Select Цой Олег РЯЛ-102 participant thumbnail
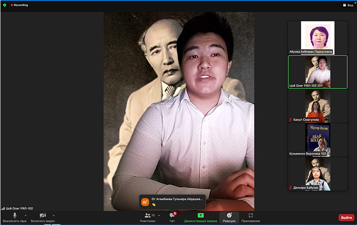This screenshot has height=225, width=357. pos(318,72)
